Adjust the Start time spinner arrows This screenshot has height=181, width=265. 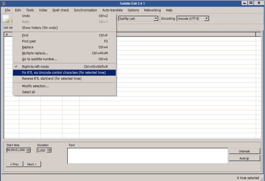[x=29, y=150]
